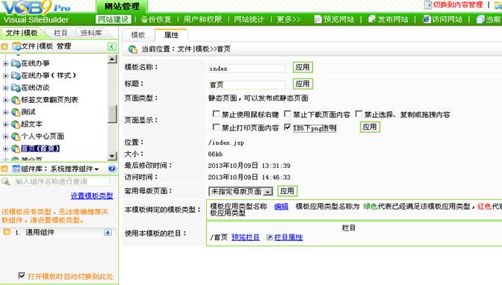The height and width of the screenshot is (285, 502).
Task: Expand the 在线访谈 tree node
Action: pos(5,88)
